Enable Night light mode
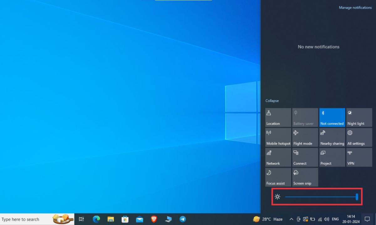The width and height of the screenshot is (376, 225). [358, 117]
